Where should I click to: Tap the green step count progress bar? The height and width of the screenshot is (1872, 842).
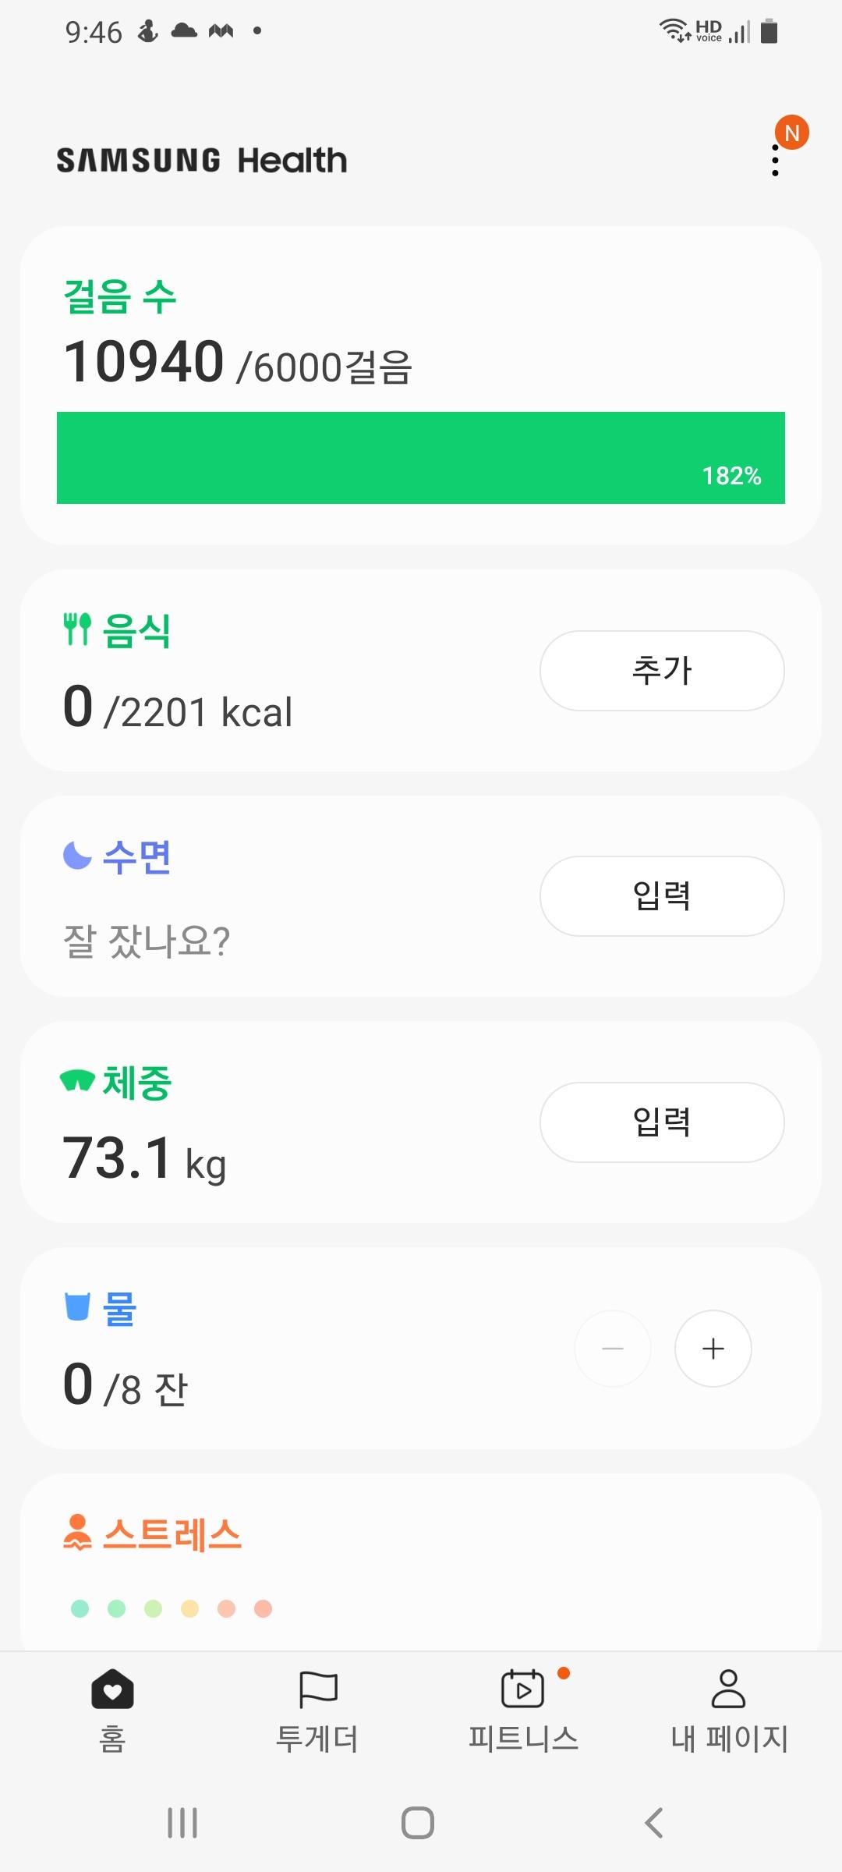pos(421,458)
